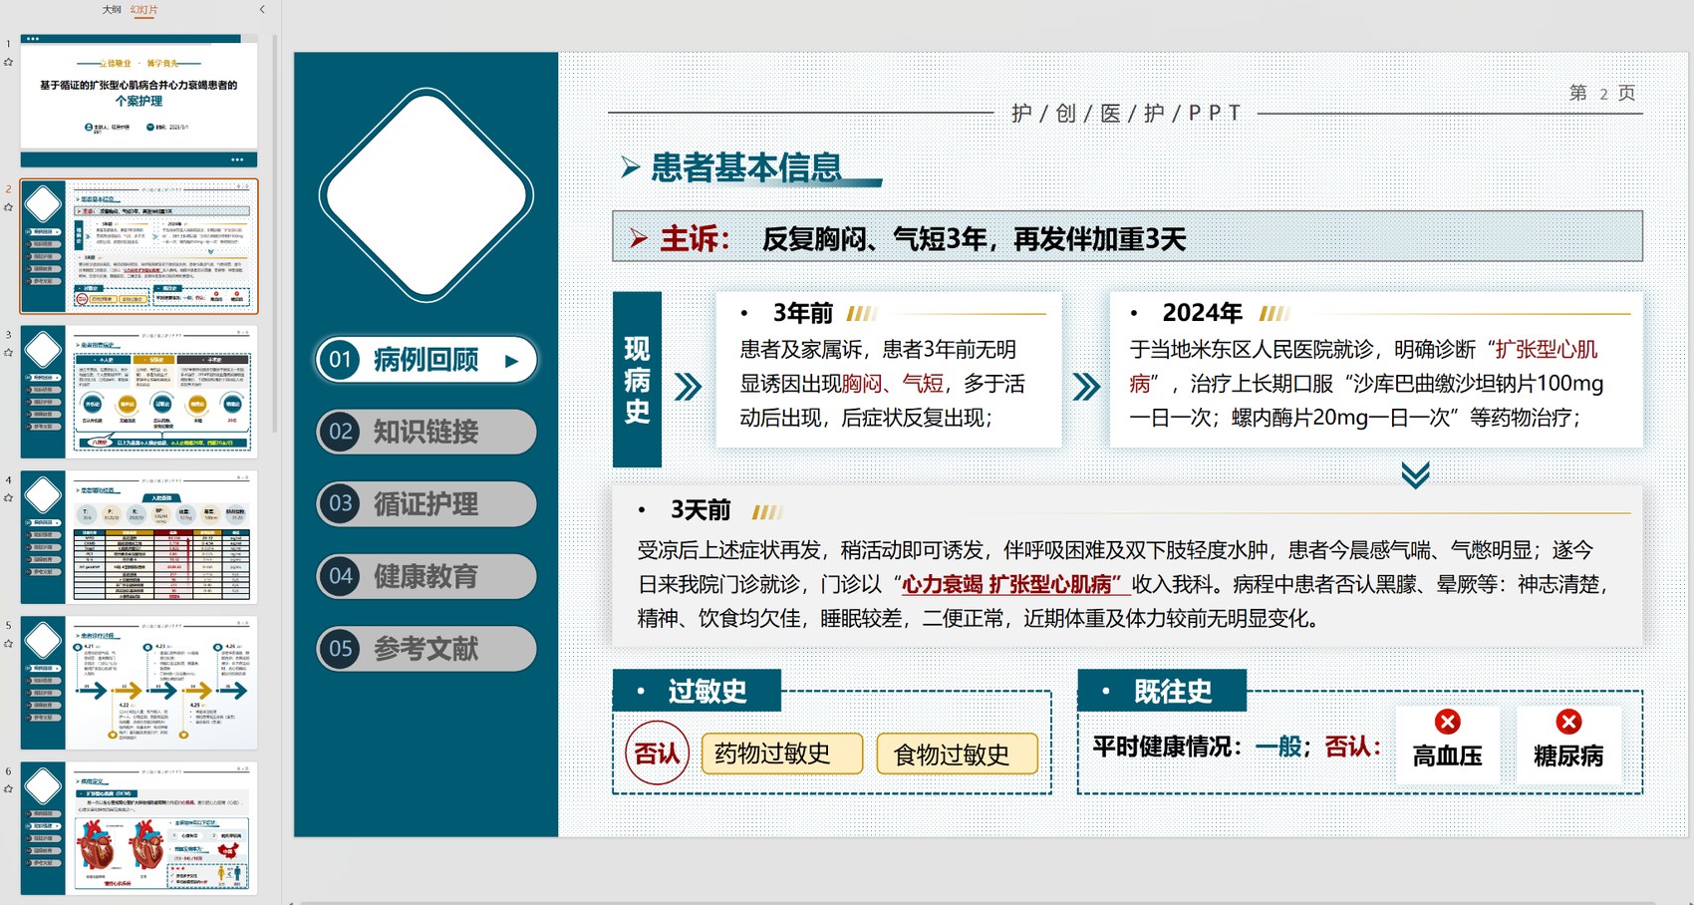Image resolution: width=1694 pixels, height=905 pixels.
Task: Select the 3天前 heading
Action: coord(701,510)
